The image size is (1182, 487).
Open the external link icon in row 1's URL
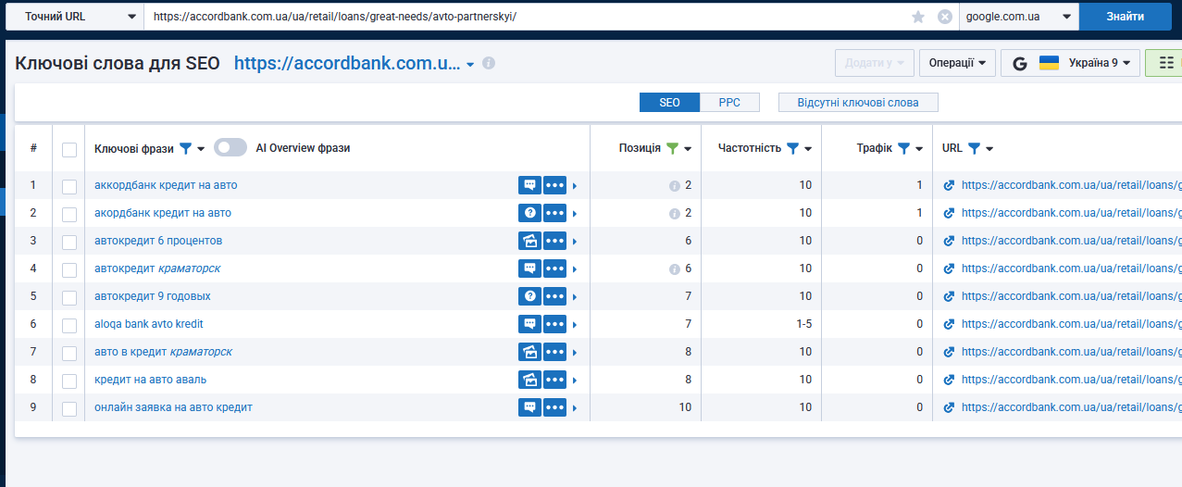pos(949,185)
